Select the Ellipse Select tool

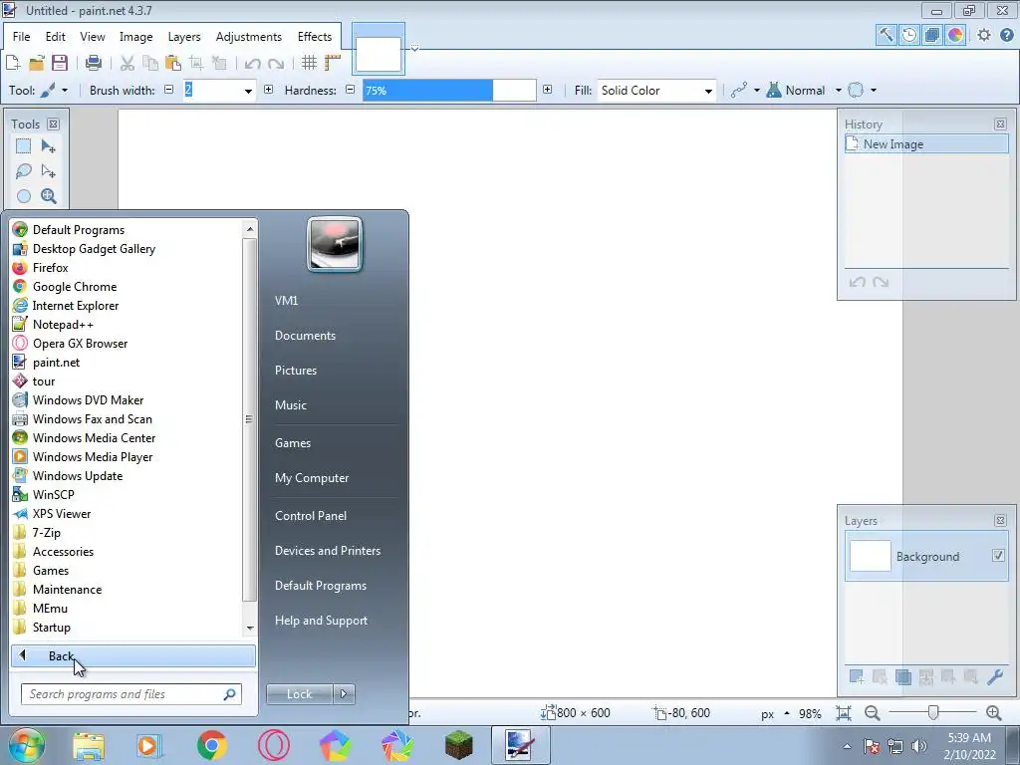click(24, 196)
